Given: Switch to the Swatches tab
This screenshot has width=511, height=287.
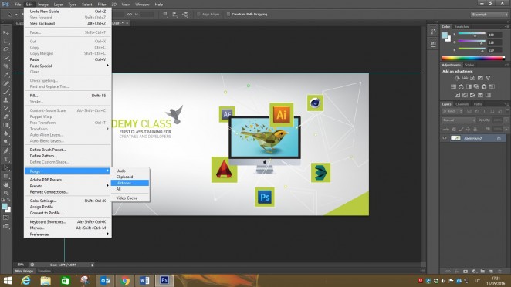Looking at the screenshot, I should 462,27.
